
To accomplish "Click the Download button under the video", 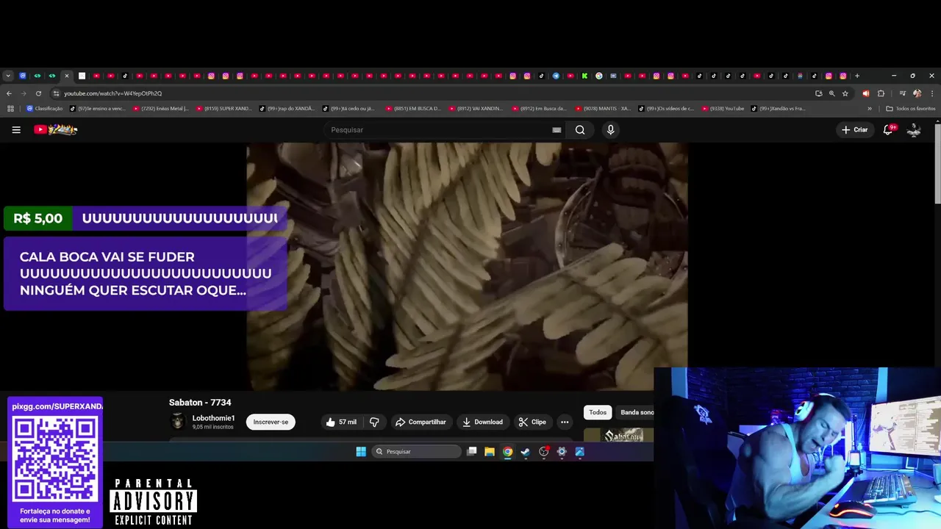I will [x=482, y=422].
